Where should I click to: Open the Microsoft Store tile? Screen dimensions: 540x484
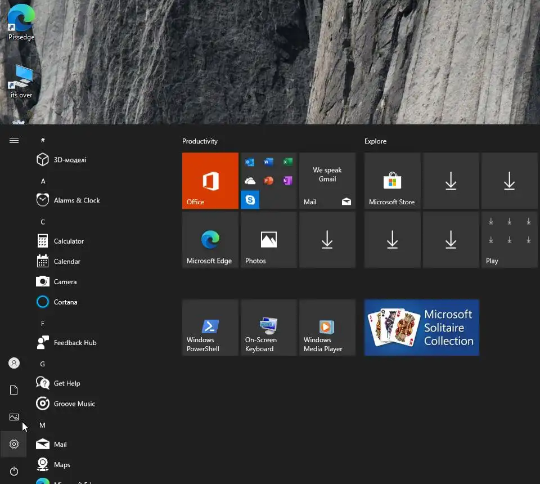[x=392, y=181]
